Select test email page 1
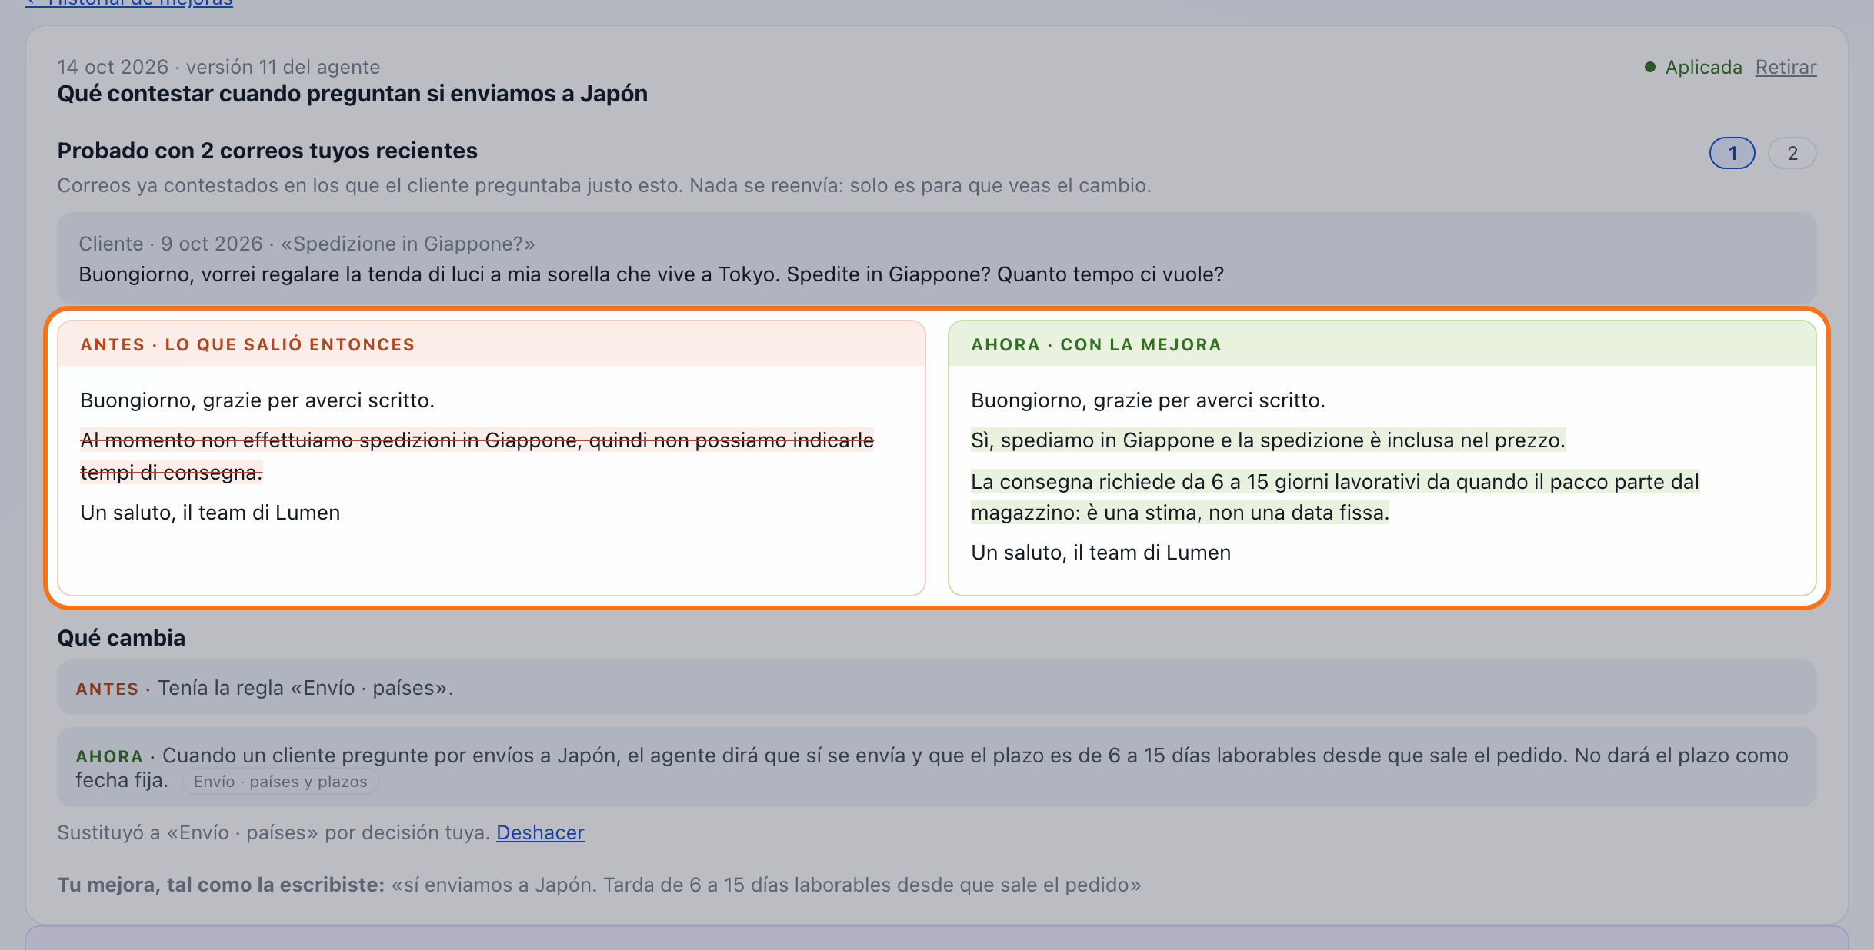 point(1732,153)
